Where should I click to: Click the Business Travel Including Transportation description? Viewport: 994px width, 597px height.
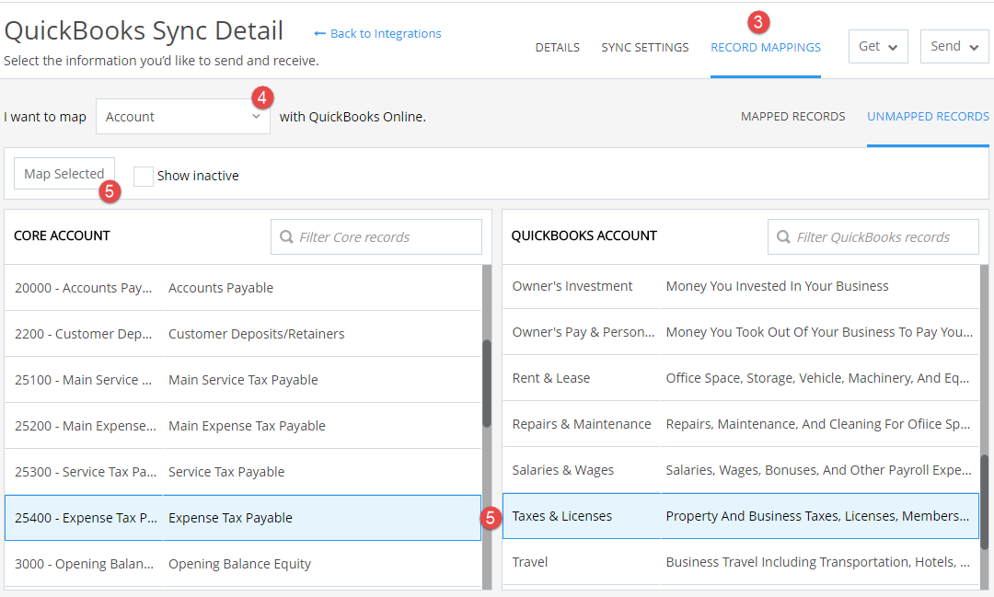[x=817, y=562]
